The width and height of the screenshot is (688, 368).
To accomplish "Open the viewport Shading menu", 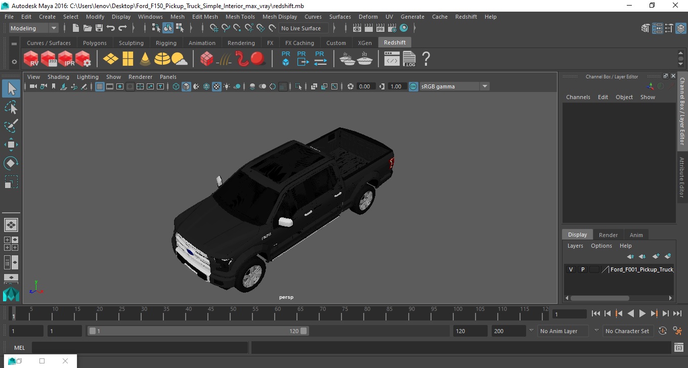I will click(58, 77).
